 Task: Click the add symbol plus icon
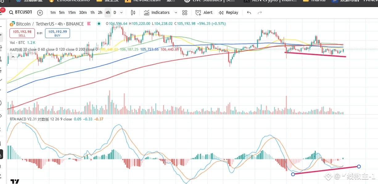(x=40, y=13)
